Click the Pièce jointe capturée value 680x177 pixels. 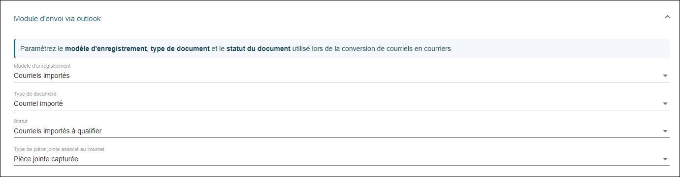tap(46, 159)
